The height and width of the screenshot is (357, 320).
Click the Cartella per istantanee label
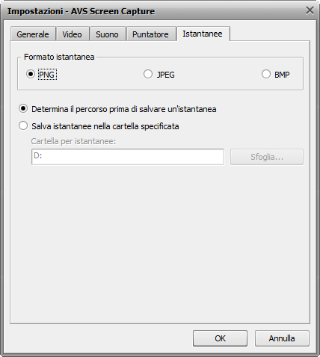pos(73,141)
